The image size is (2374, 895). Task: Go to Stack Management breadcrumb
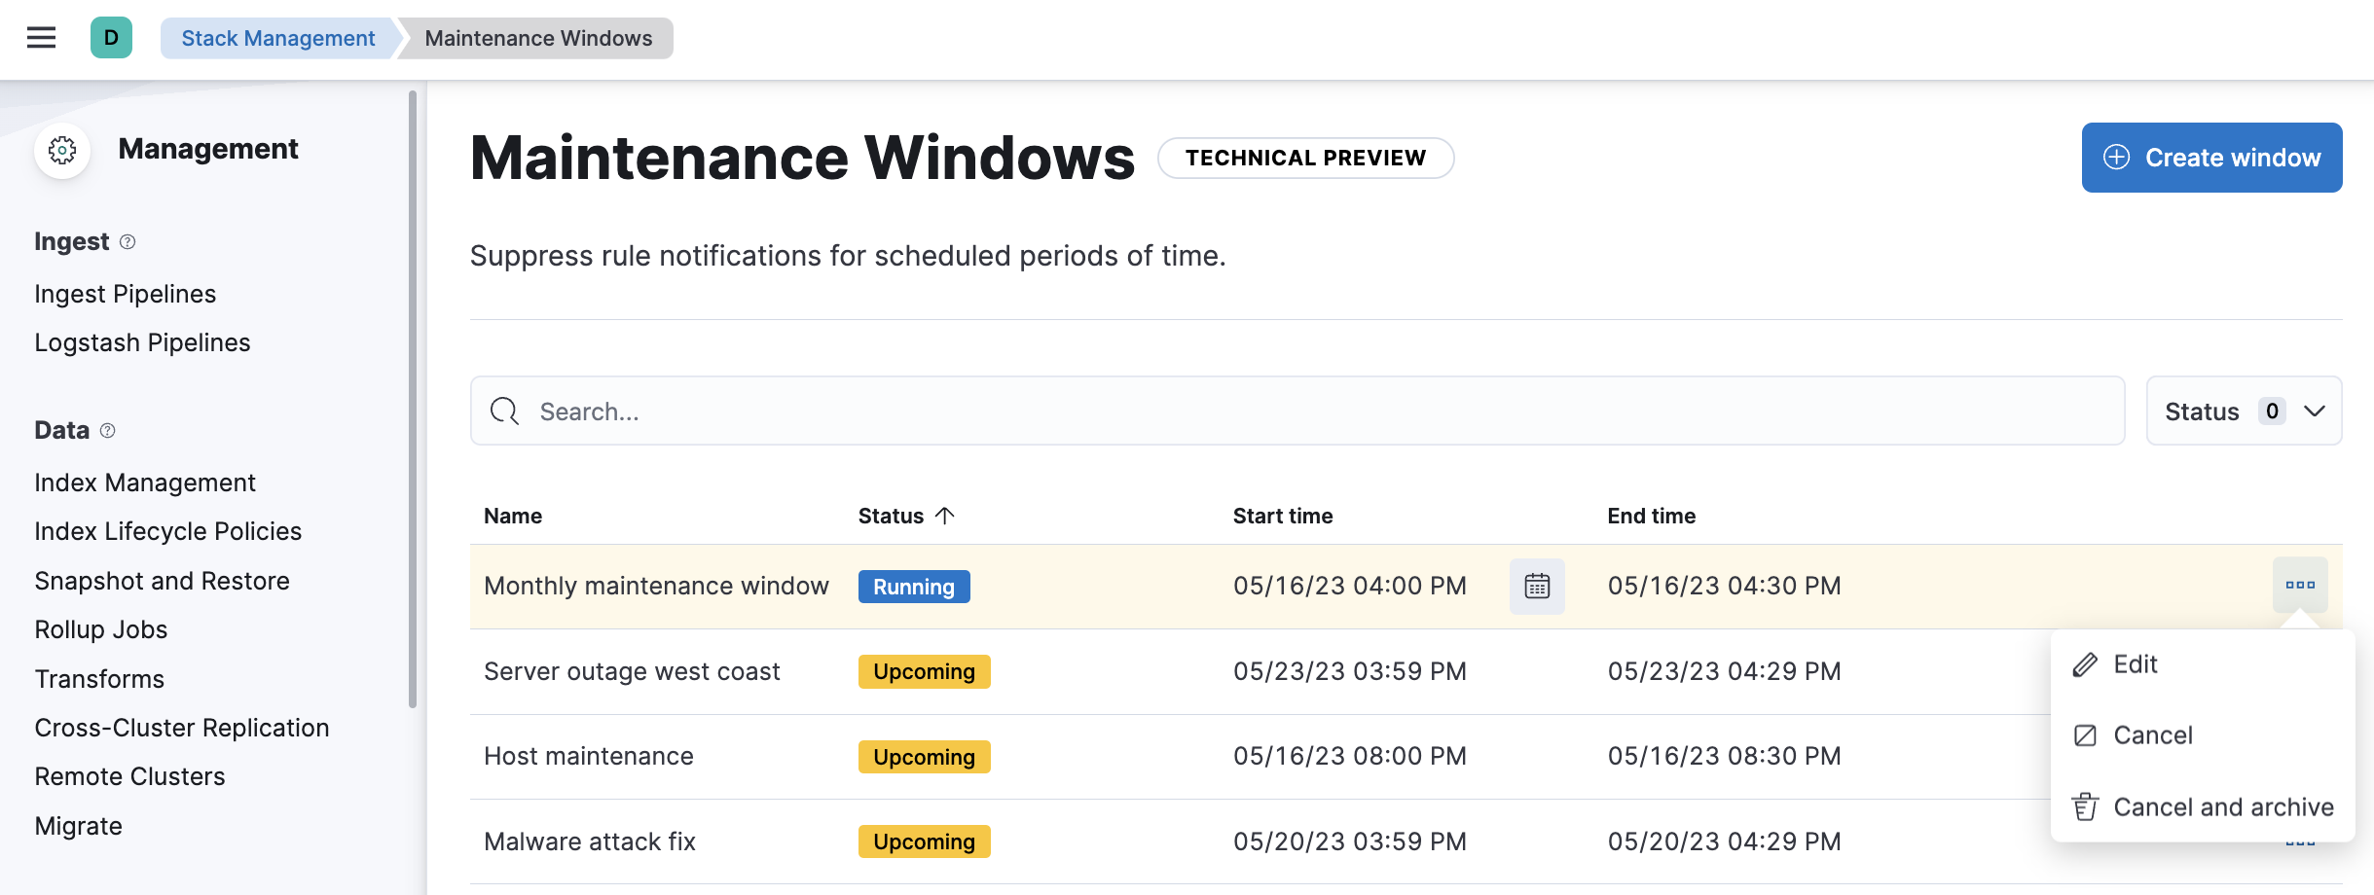[x=277, y=38]
